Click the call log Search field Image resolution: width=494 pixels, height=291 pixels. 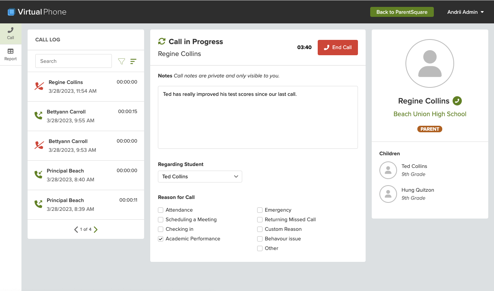tap(74, 61)
